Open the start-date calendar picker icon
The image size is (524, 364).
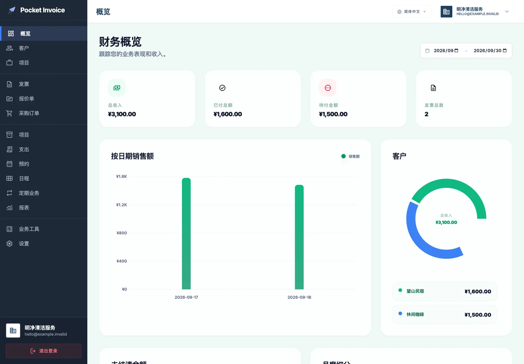click(x=456, y=51)
